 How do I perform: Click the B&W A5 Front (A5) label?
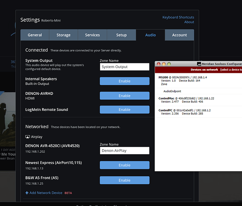pyautogui.click(x=42, y=178)
